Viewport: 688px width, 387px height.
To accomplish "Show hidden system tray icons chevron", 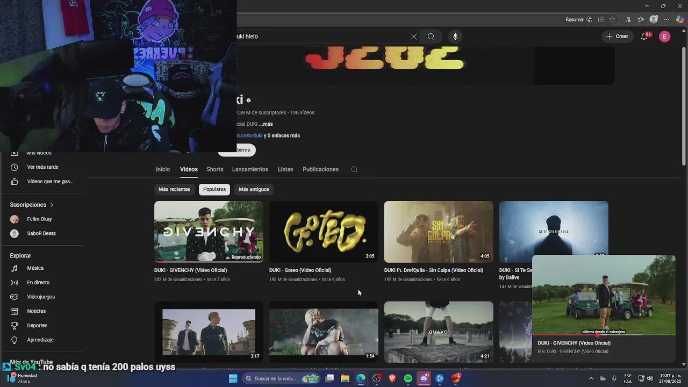I will (591, 378).
